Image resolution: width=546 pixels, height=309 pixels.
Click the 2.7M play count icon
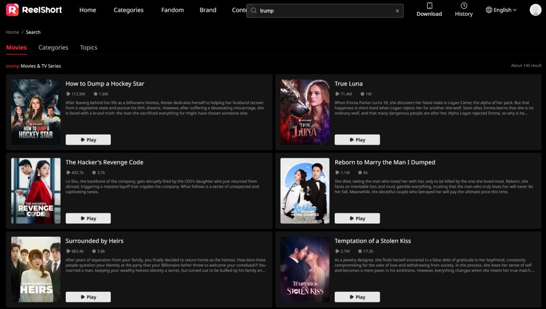337,251
